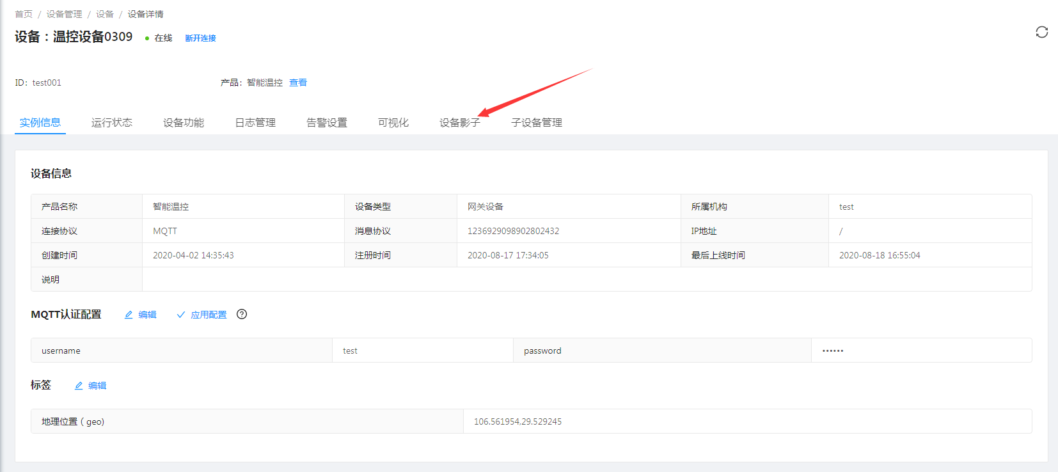
Task: Open the 设备功能 tab
Action: tap(184, 122)
